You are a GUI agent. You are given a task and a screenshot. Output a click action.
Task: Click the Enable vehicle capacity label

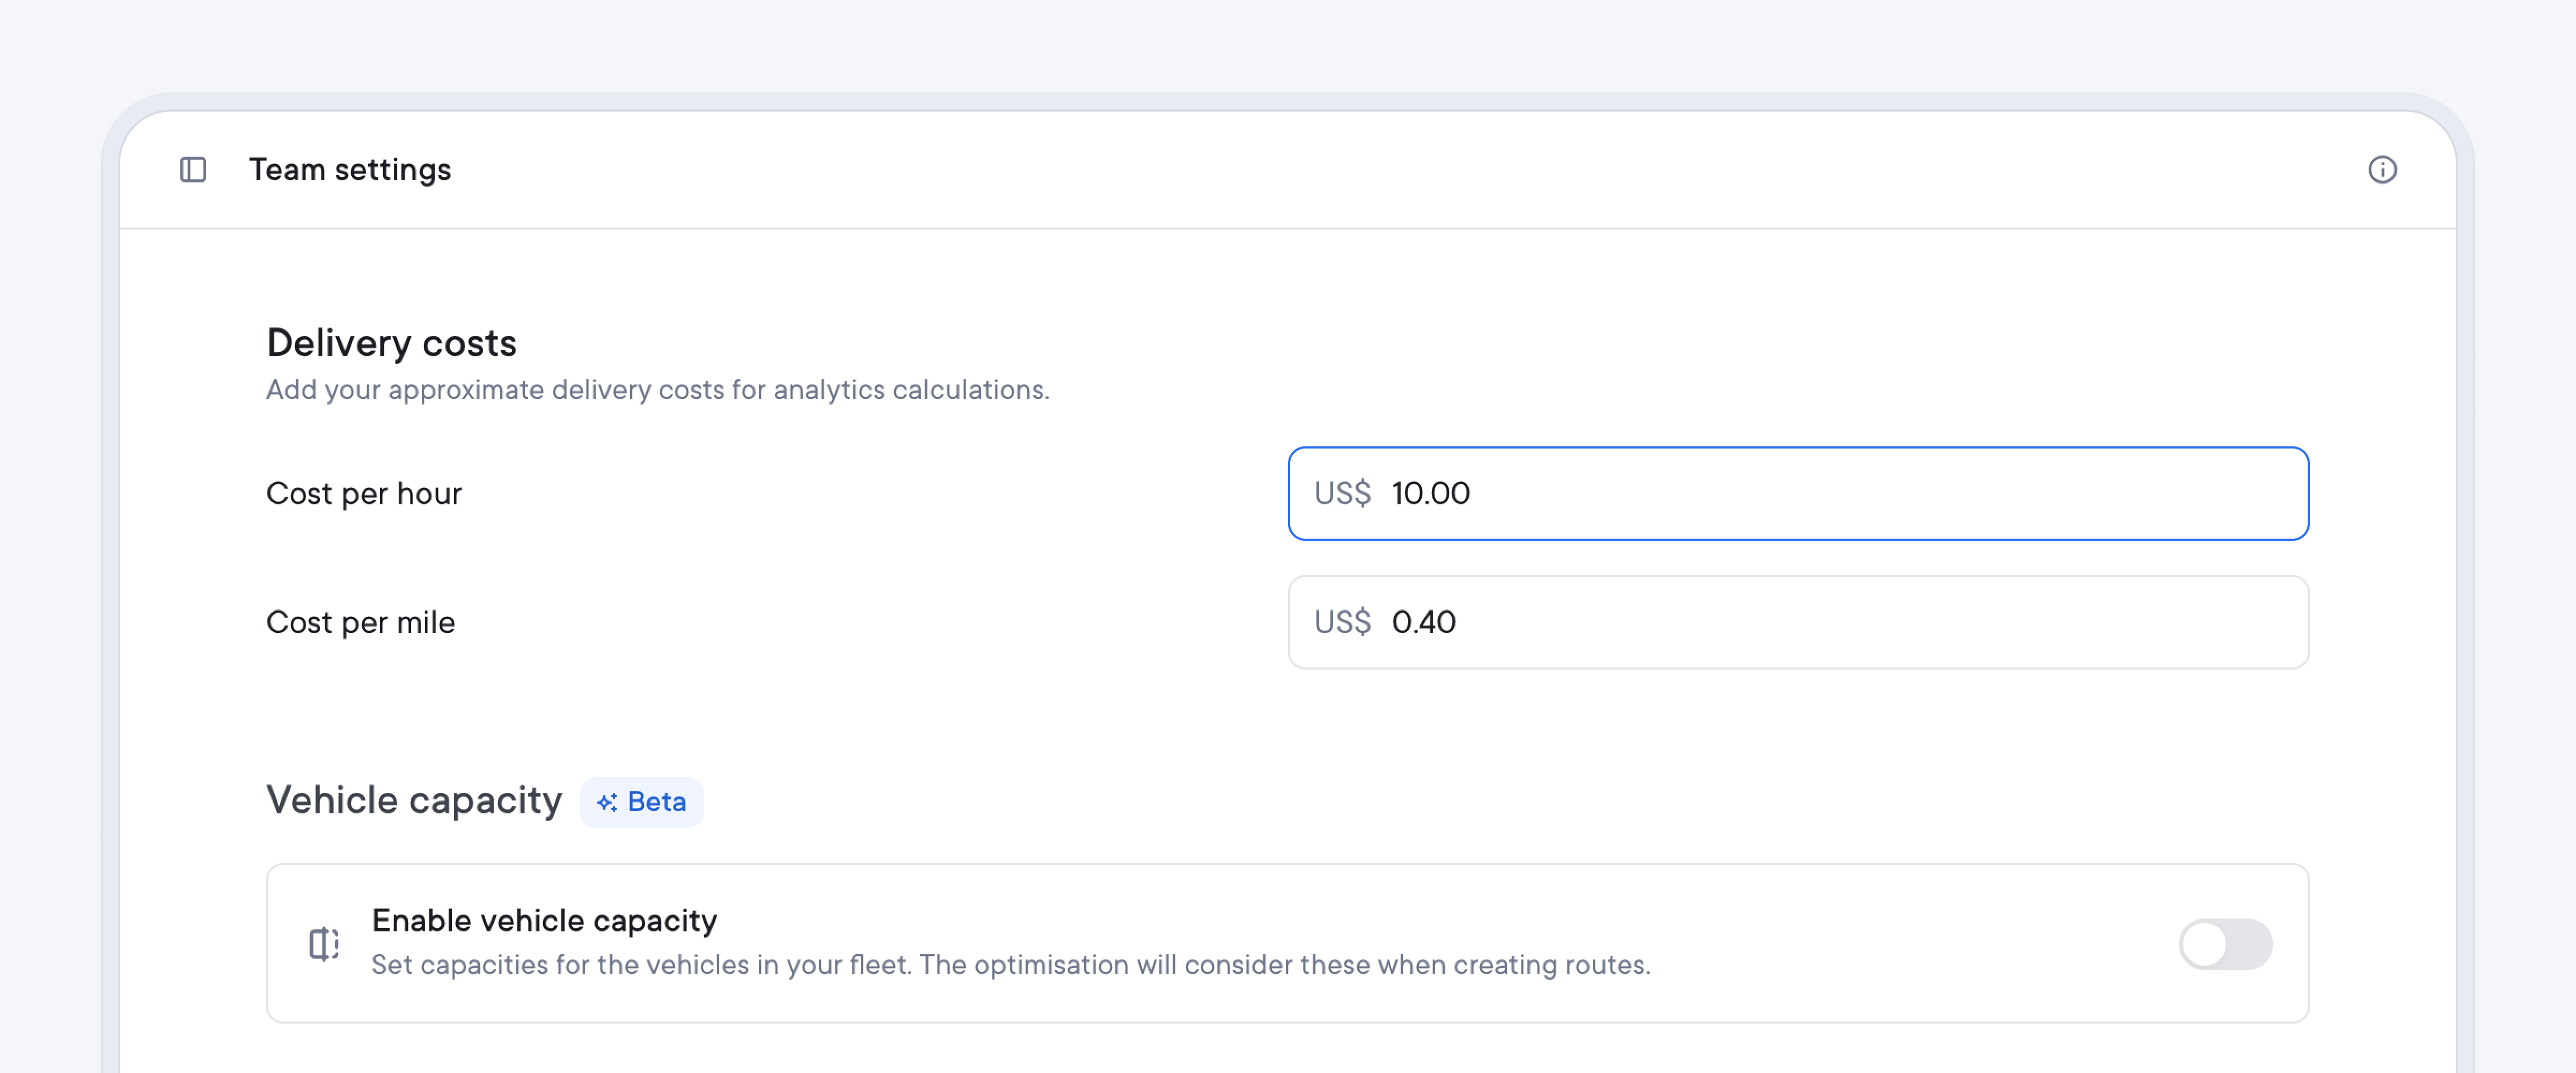coord(544,920)
